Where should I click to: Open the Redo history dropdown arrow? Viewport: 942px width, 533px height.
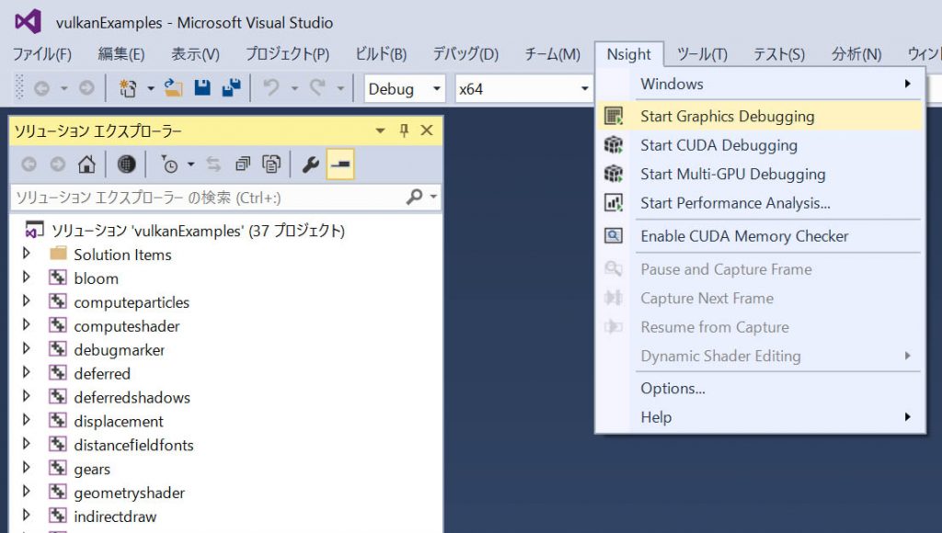(340, 89)
